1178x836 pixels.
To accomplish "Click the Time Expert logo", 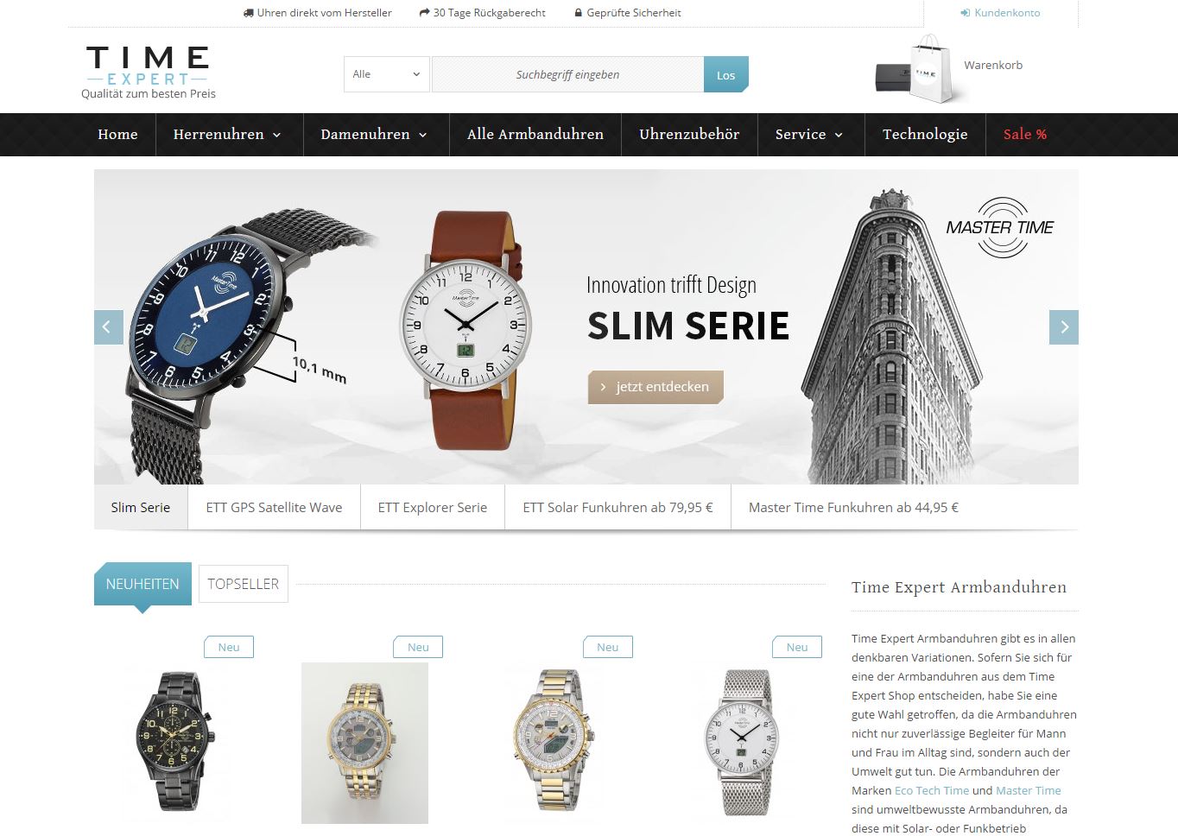I will click(x=148, y=72).
